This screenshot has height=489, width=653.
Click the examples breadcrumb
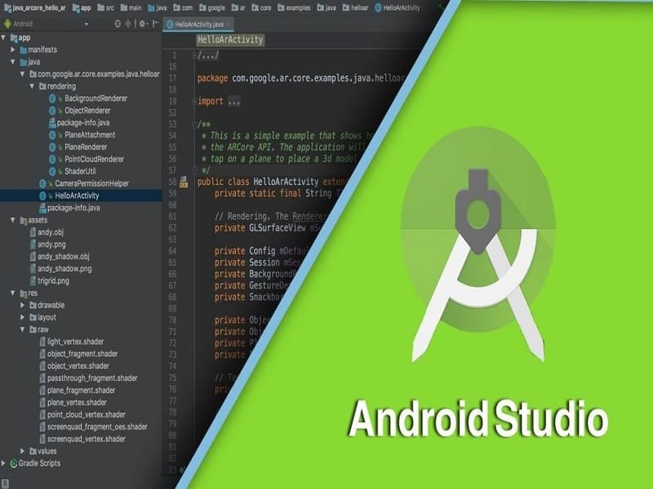click(295, 7)
